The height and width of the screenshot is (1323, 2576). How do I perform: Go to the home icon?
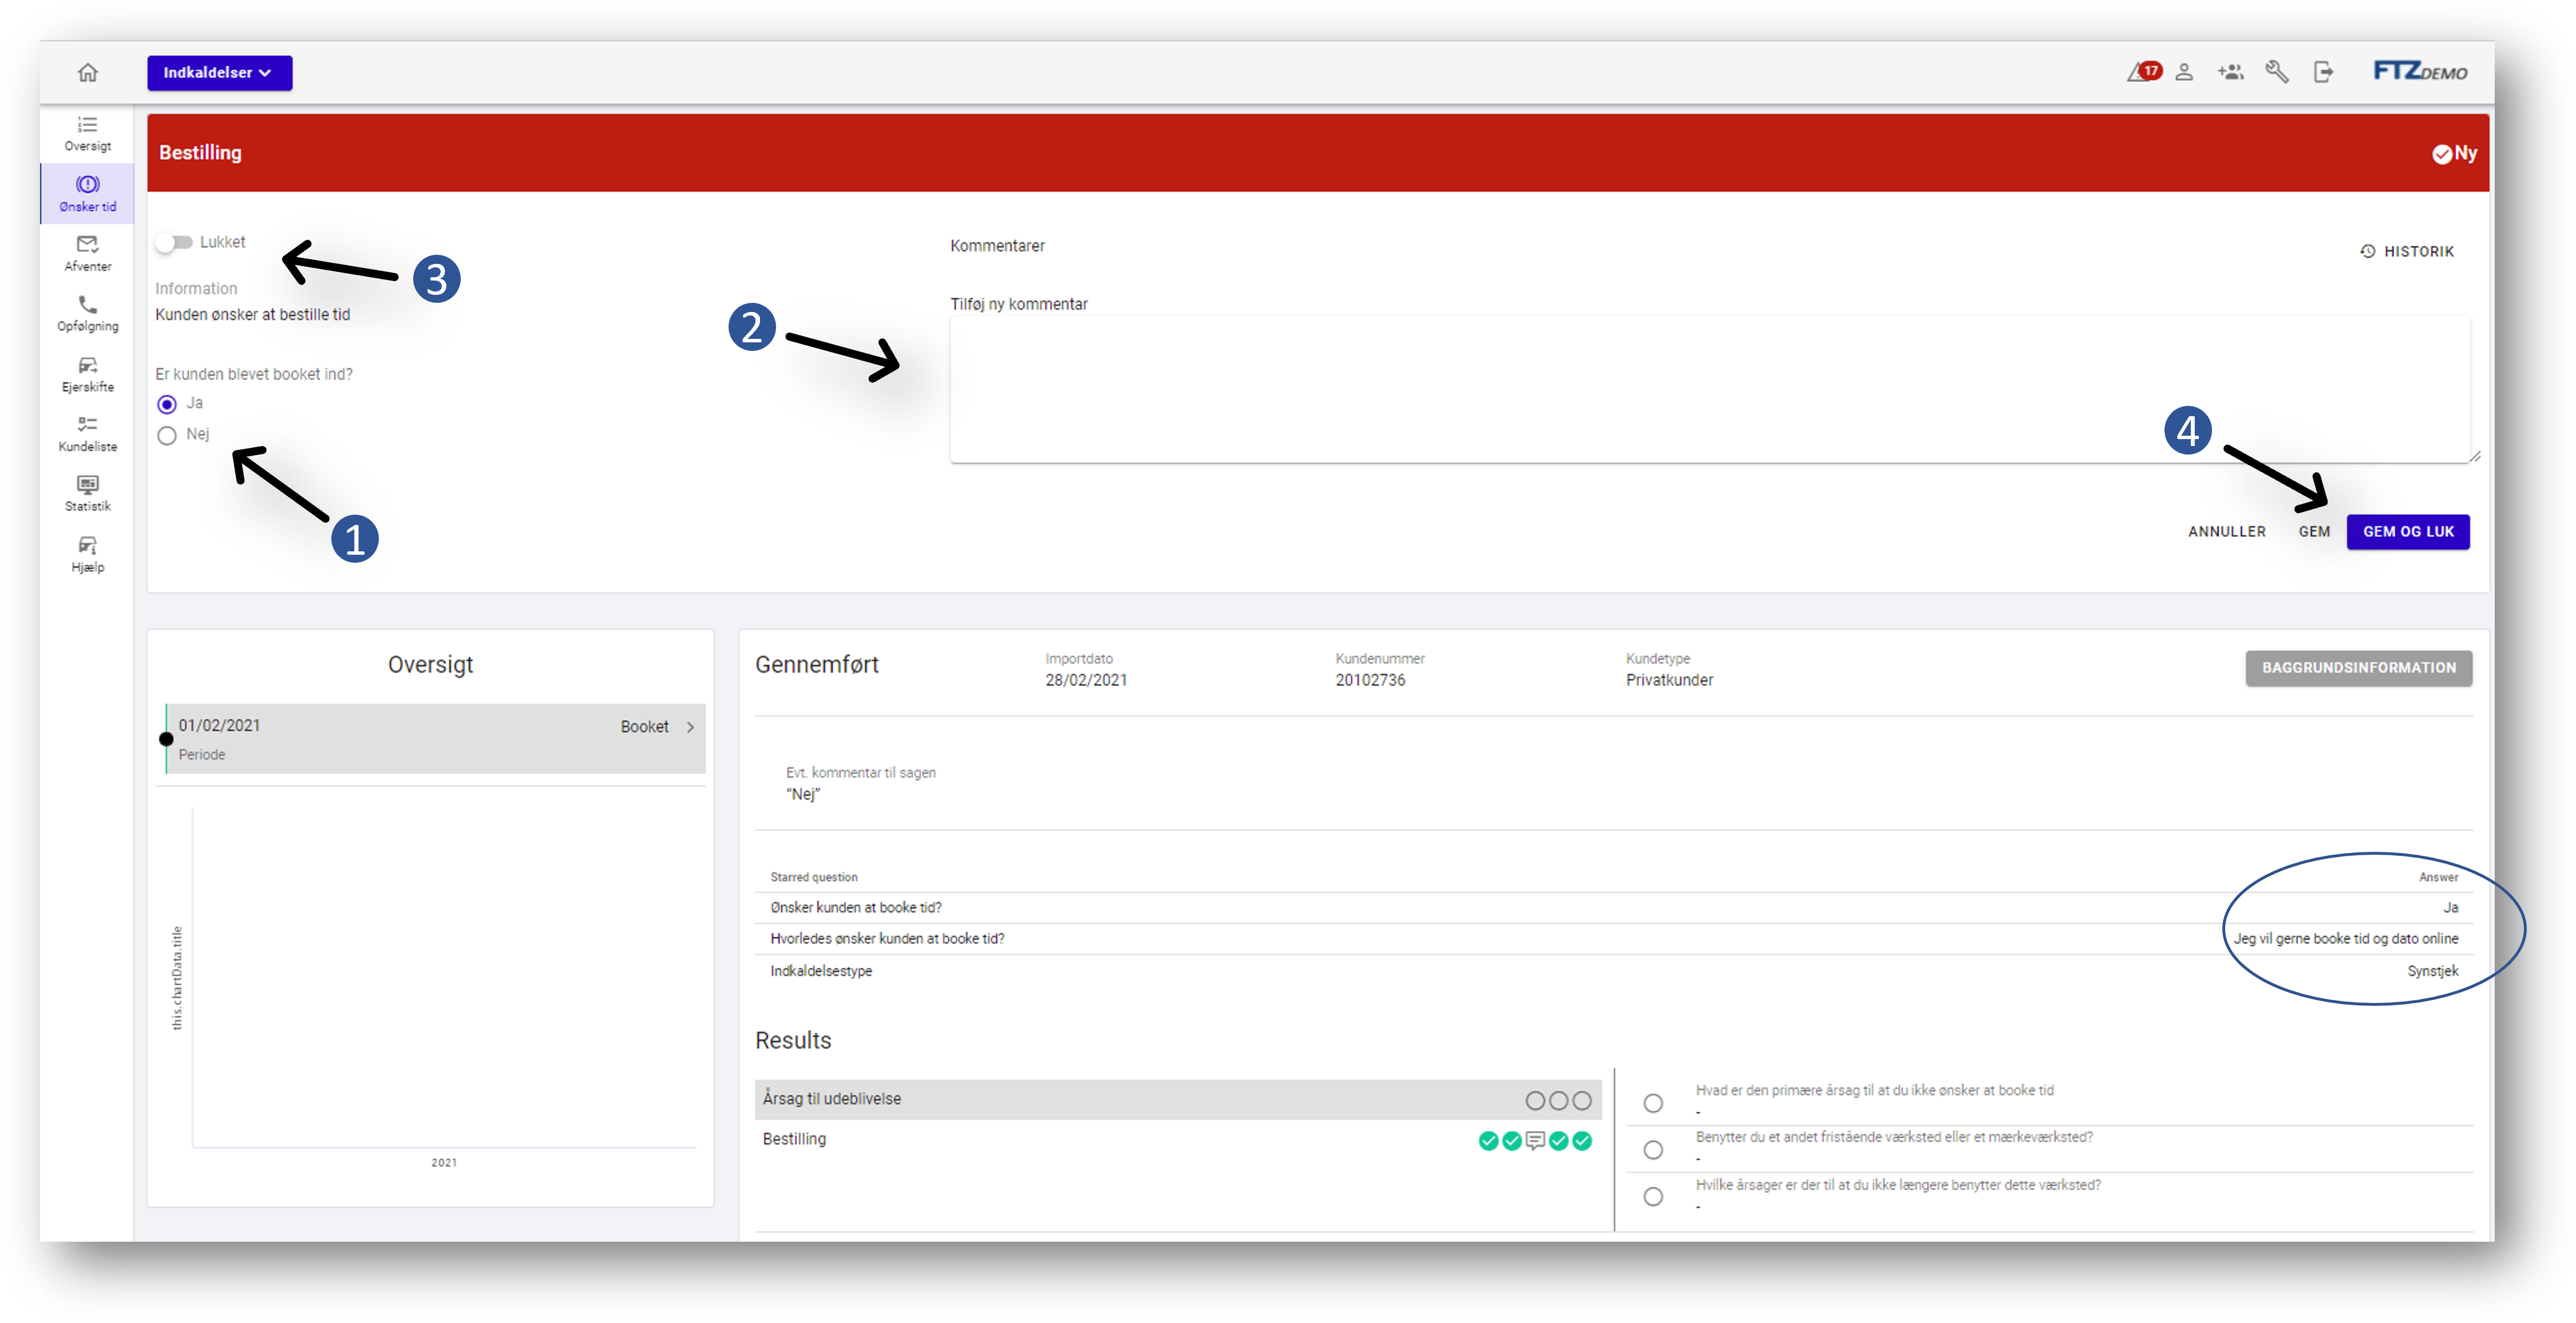click(x=88, y=72)
